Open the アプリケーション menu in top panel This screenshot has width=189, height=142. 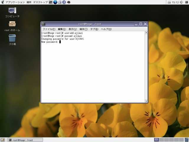[x=15, y=2]
